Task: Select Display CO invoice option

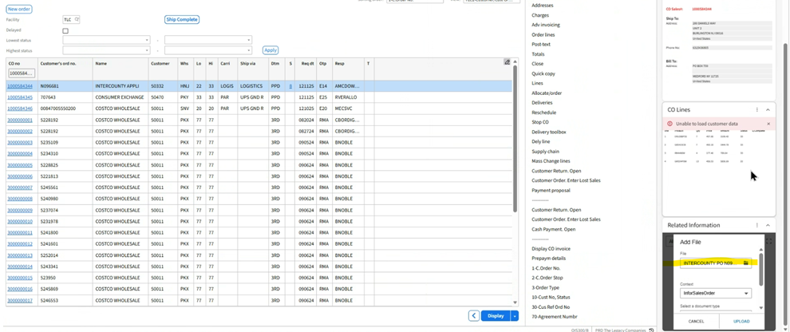Action: coord(551,249)
